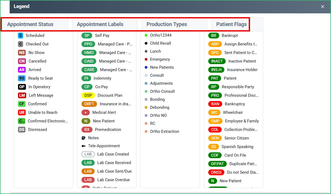Close the Legend dialog
331x194 pixels.
click(x=323, y=6)
